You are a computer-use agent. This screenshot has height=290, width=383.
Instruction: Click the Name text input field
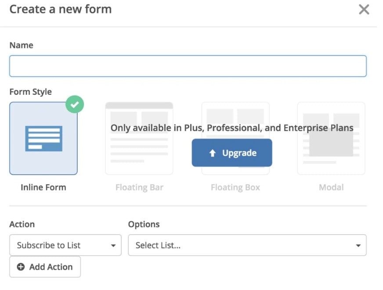coord(188,66)
